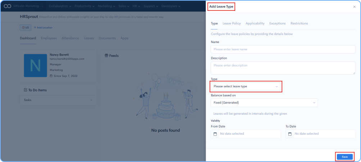Switch to the Applicability tab
Viewport: 361px width, 162px height.
click(255, 23)
